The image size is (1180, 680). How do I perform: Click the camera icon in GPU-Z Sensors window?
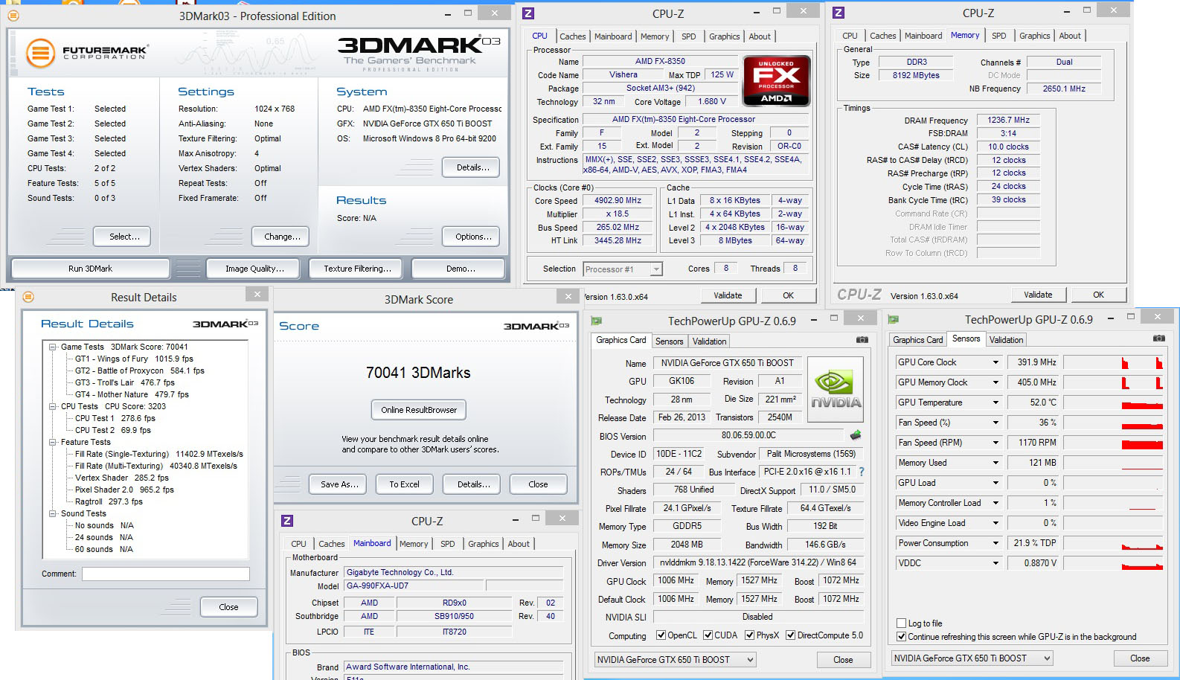1159,339
